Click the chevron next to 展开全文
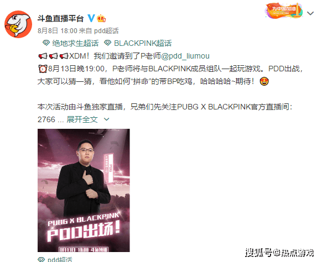 pos(106,119)
